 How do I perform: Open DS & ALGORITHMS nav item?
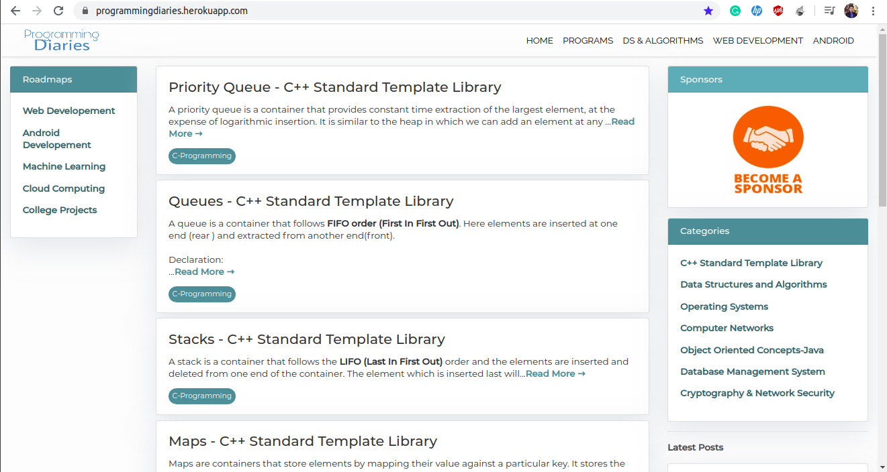point(663,41)
